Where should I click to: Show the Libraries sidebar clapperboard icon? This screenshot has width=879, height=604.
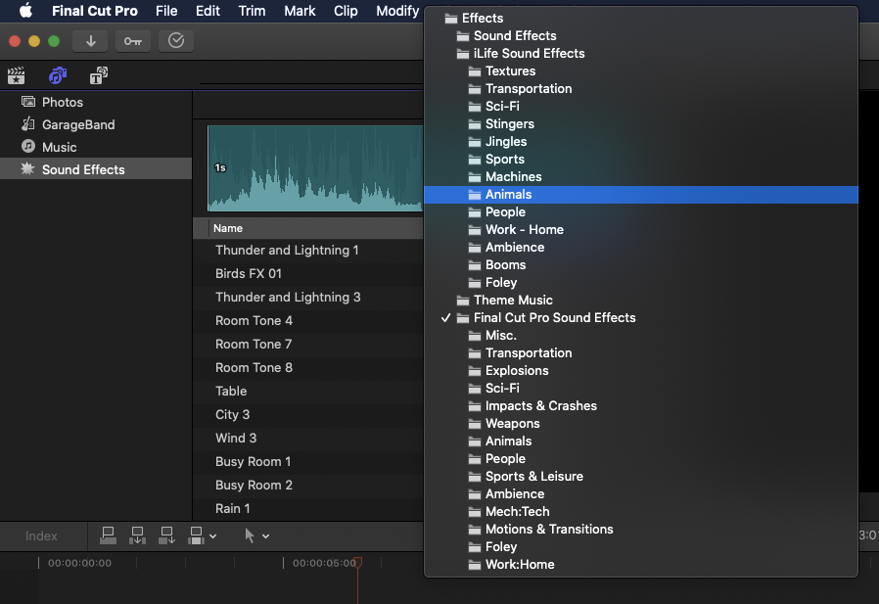pos(17,75)
